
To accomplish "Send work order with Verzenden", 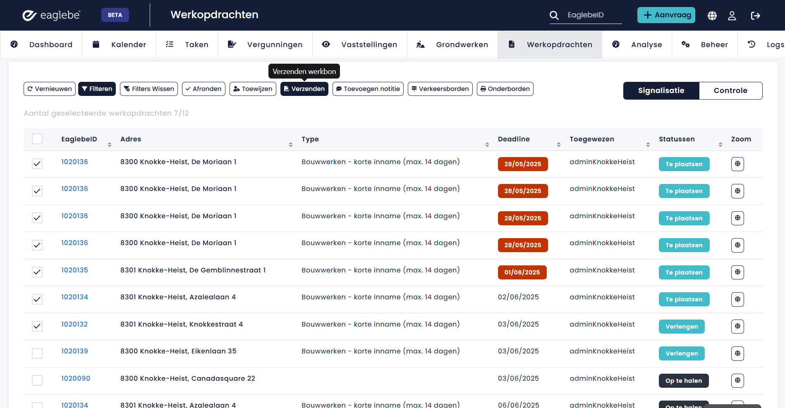I will (304, 89).
